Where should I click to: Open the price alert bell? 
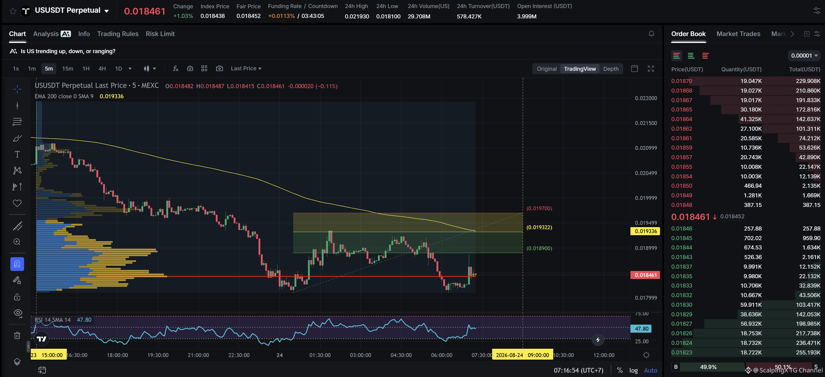[x=651, y=34]
